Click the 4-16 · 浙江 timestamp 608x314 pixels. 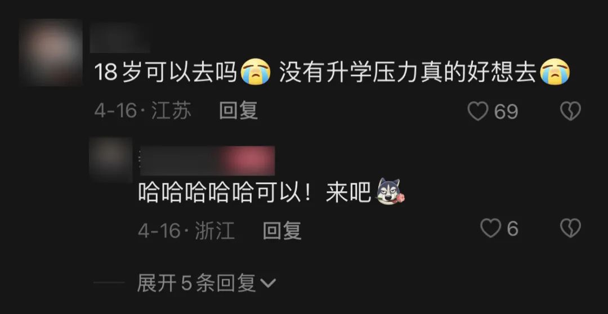(186, 231)
